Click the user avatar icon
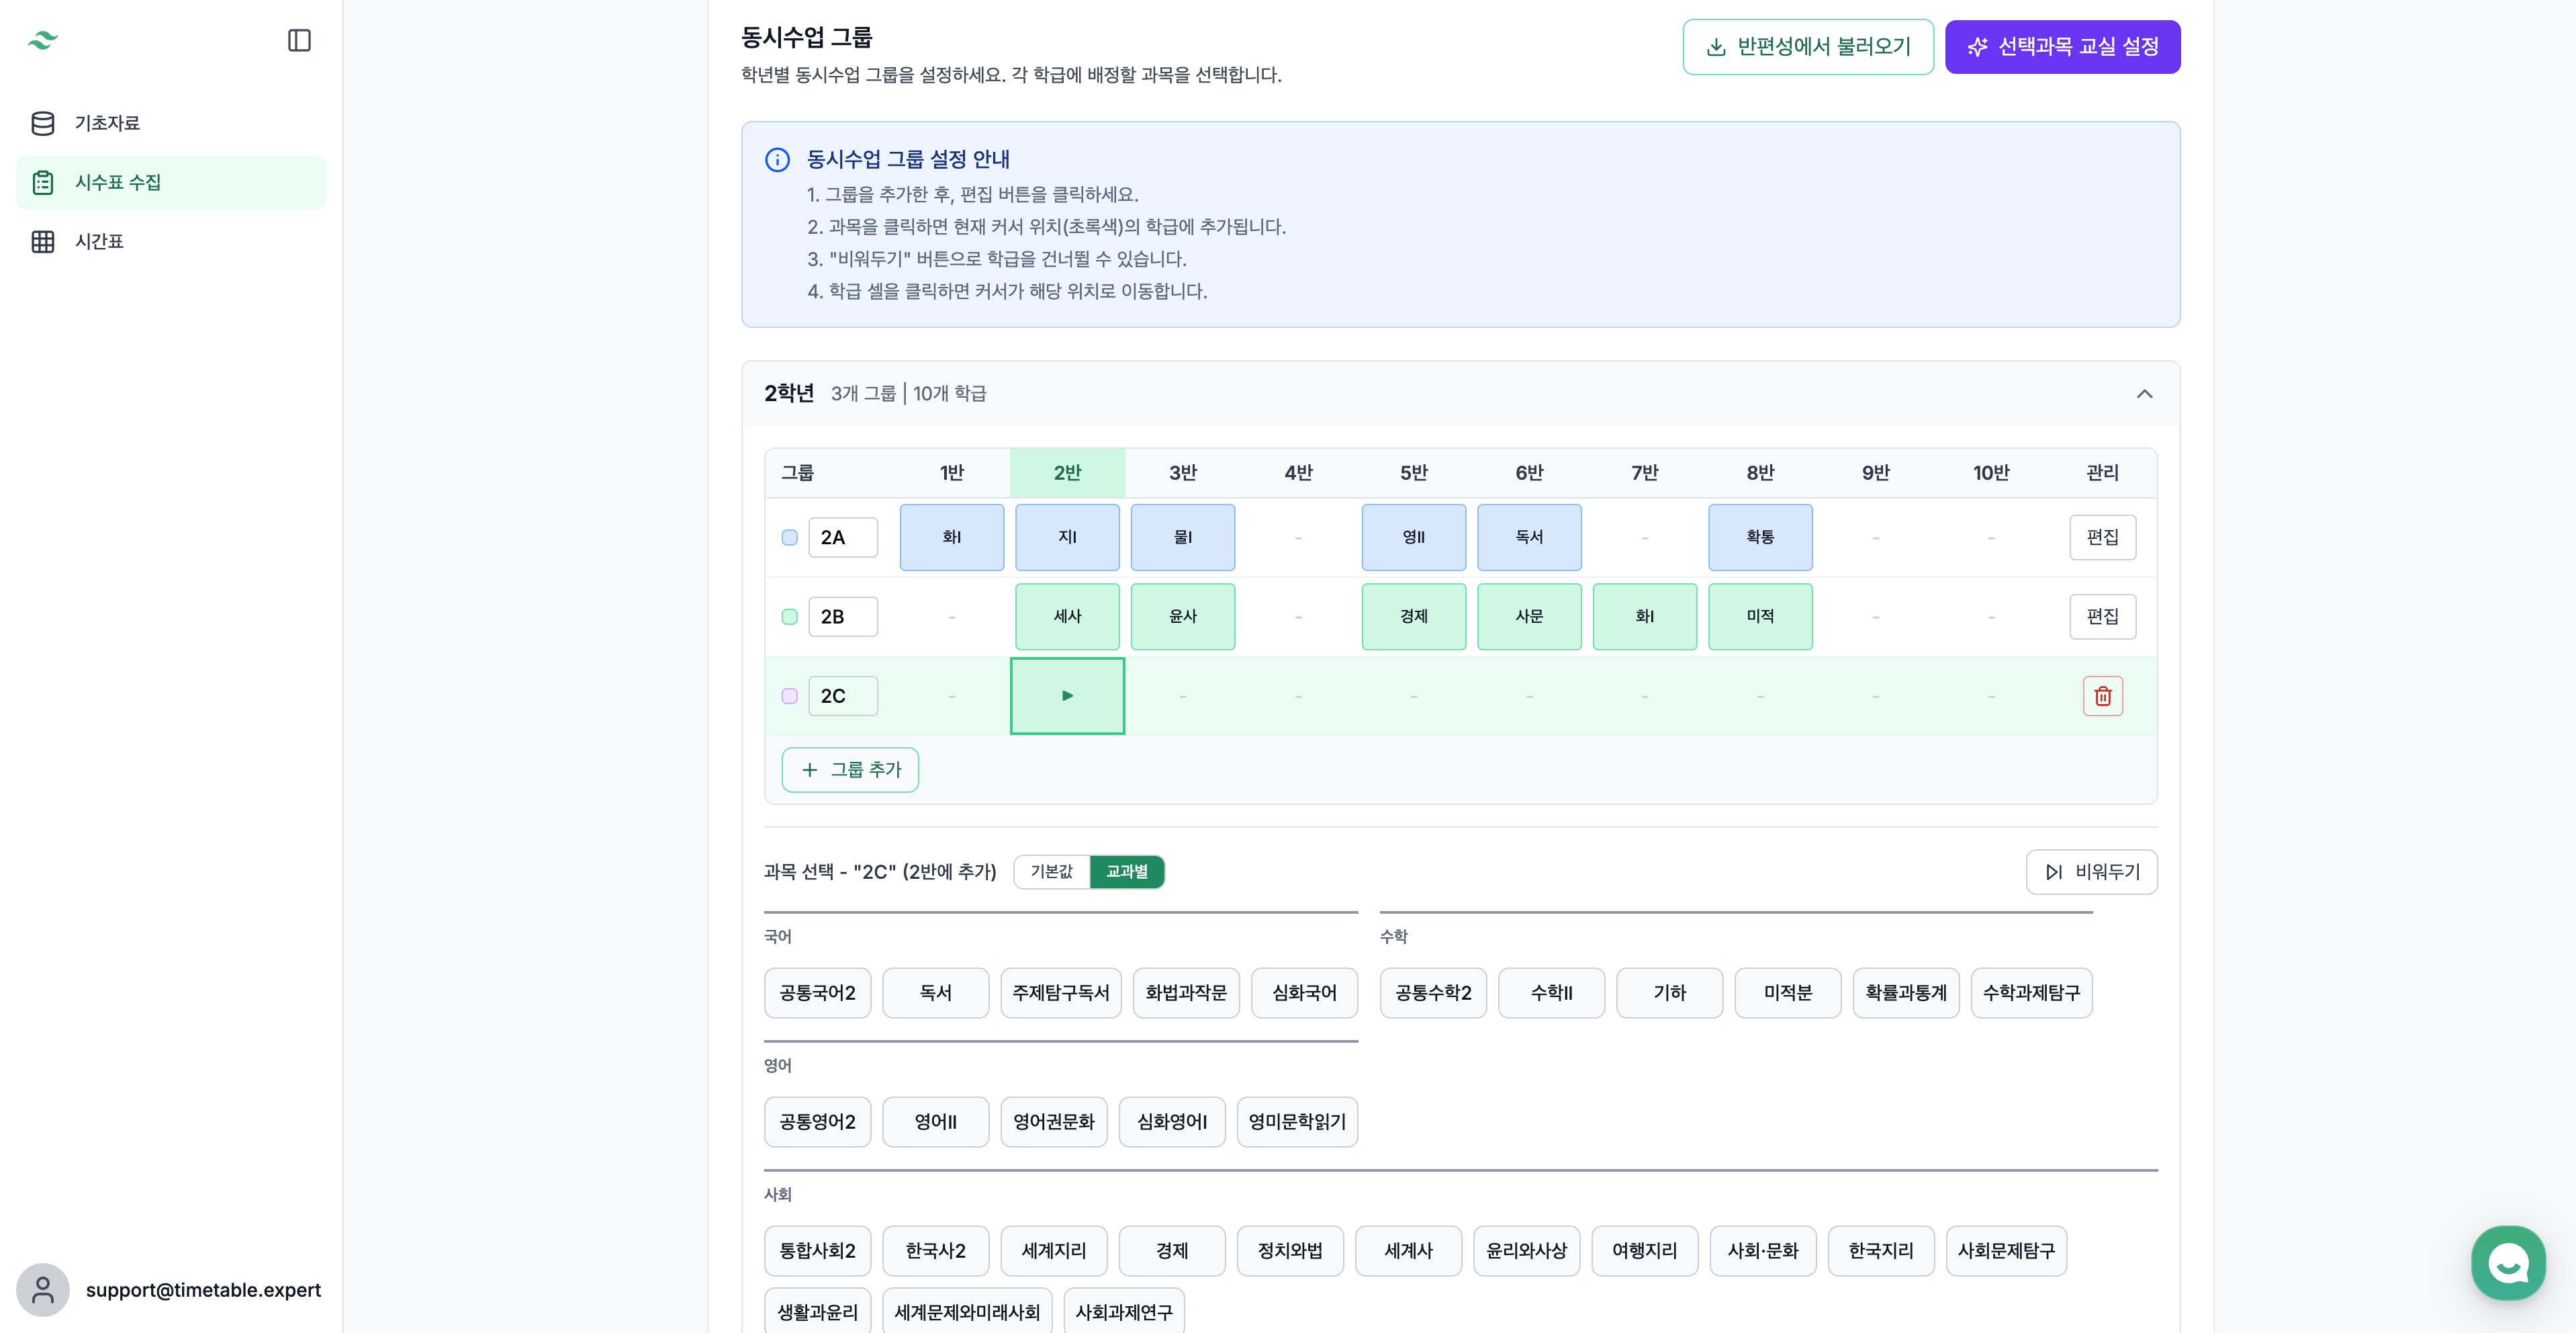This screenshot has height=1333, width=2576. coord(43,1289)
